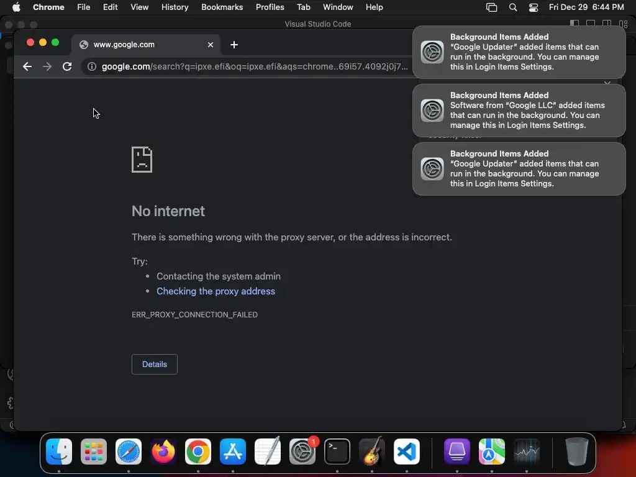Open the Help menu
The width and height of the screenshot is (636, 477).
374,7
